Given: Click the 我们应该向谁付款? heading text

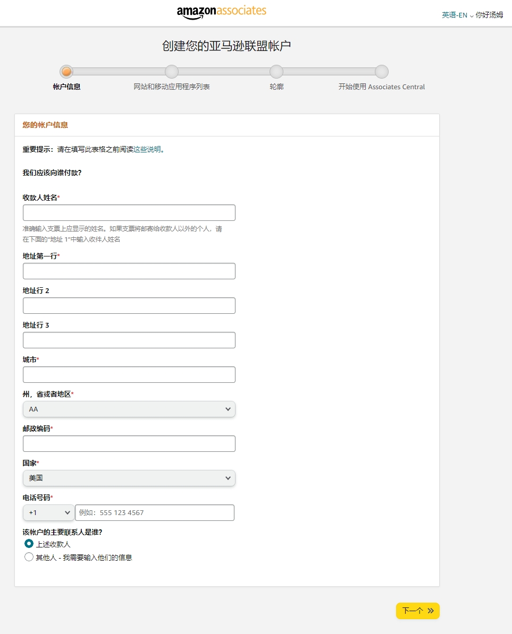Looking at the screenshot, I should (52, 173).
